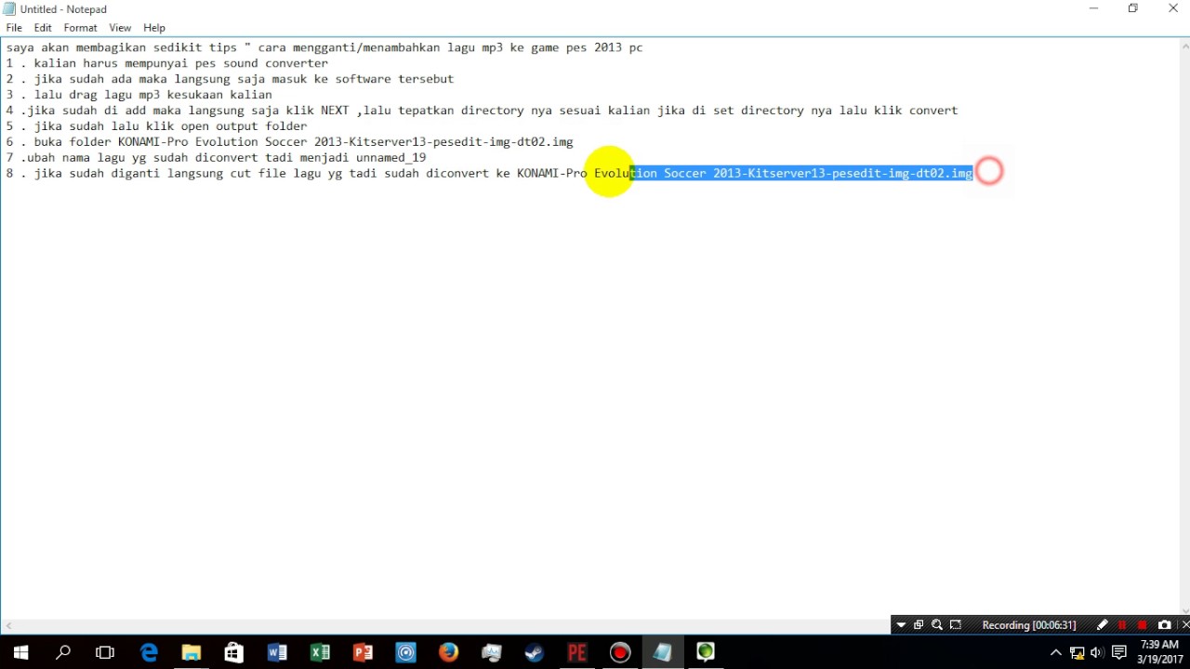Screen dimensions: 1190x669
Task: Restore down the Notepad window
Action: (1132, 8)
